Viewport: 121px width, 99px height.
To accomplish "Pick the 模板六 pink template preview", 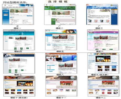I will 103,40.
